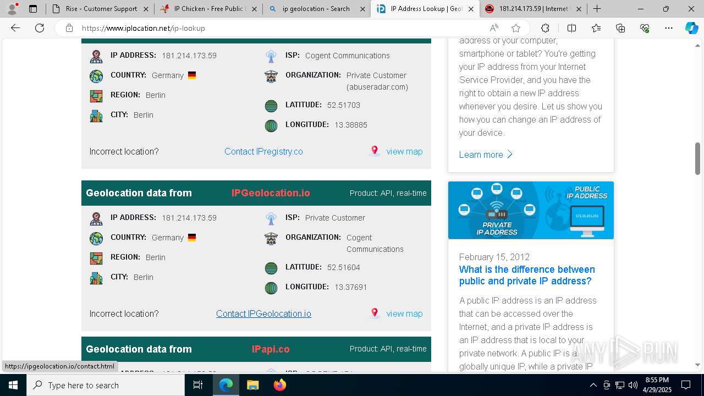Viewport: 704px width, 396px height.
Task: Open volume control in tray
Action: coord(633,385)
